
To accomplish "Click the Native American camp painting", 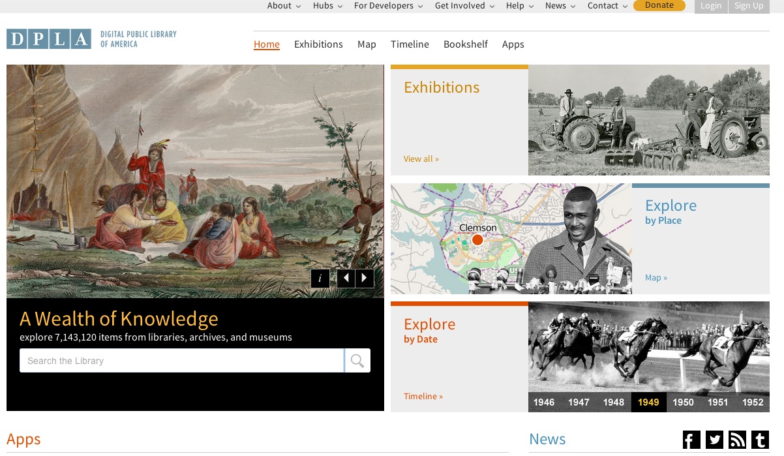I will [195, 181].
